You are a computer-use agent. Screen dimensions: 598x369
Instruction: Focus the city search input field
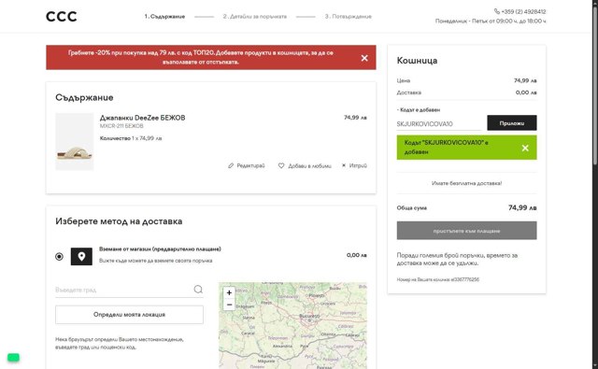[123, 290]
